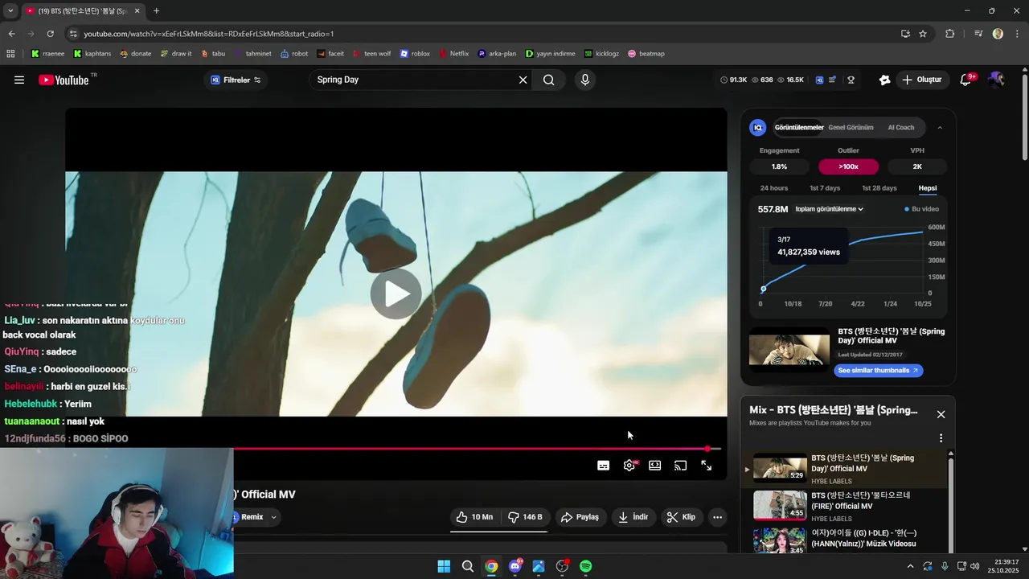Like the video, 10 Mn
This screenshot has width=1029, height=579.
click(x=474, y=517)
